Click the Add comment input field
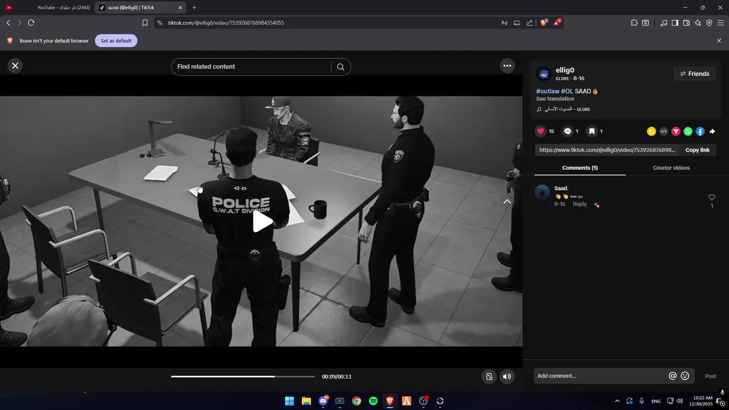The width and height of the screenshot is (729, 410). 600,376
